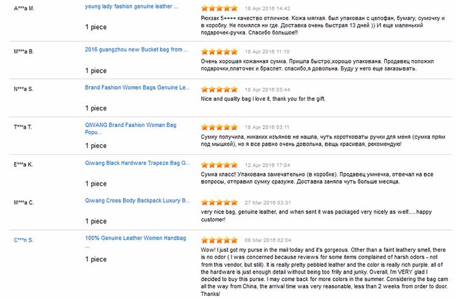Click star rating of T***a T. review

pyautogui.click(x=219, y=127)
